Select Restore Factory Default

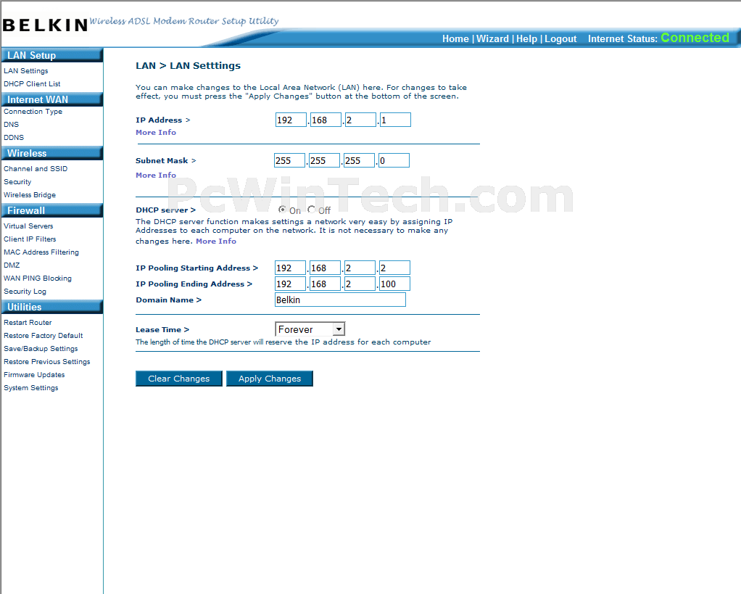[x=44, y=336]
